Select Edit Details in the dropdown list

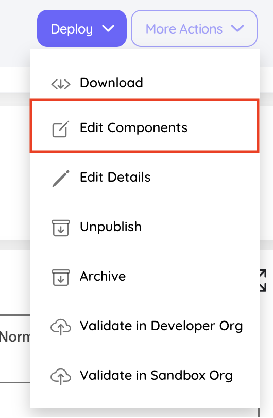click(x=144, y=178)
